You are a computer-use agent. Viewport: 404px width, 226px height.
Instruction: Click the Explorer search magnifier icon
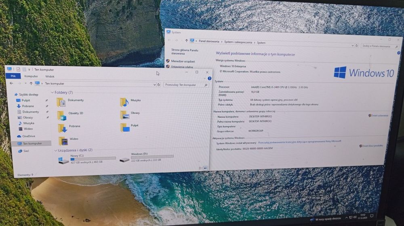click(x=206, y=85)
